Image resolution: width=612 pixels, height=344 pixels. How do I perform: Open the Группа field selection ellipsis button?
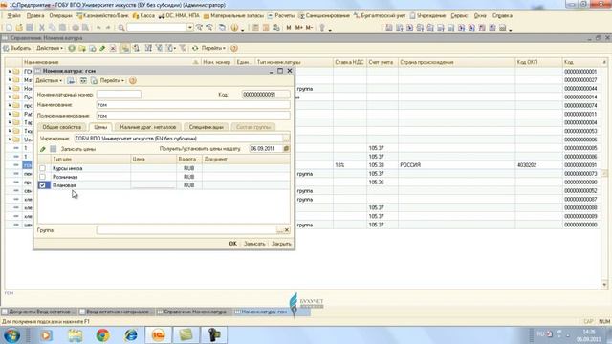(279, 230)
